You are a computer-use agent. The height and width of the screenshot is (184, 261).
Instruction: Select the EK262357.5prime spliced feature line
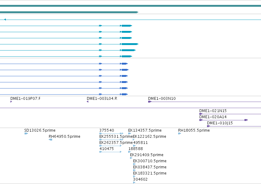(x=110, y=146)
